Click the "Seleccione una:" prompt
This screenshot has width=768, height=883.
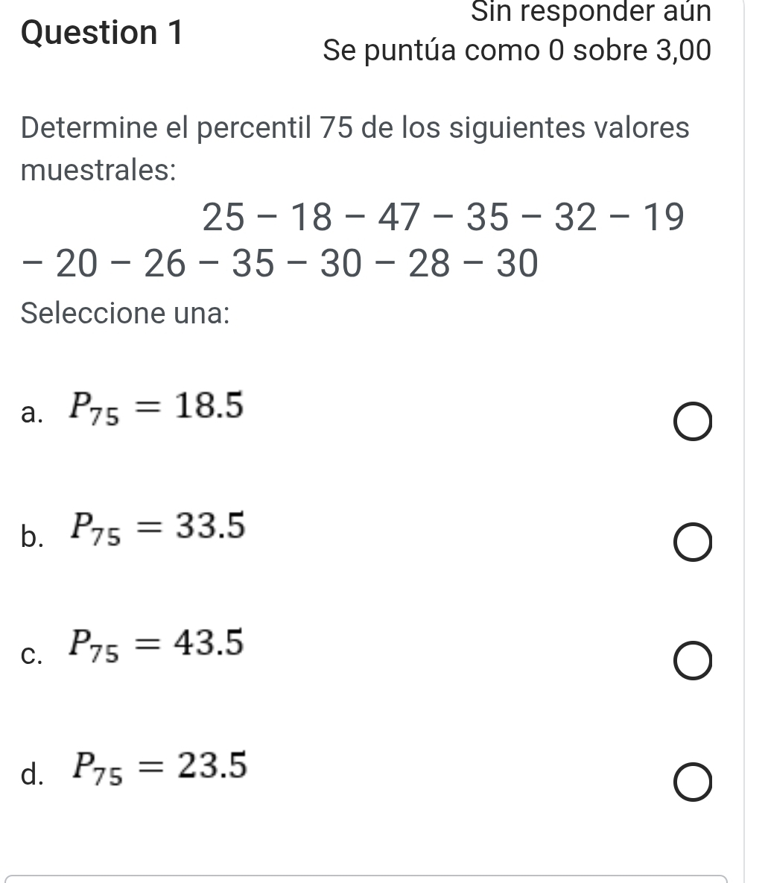pos(124,313)
